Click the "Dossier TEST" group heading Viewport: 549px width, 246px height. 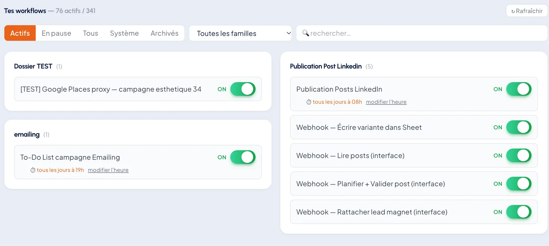(33, 66)
